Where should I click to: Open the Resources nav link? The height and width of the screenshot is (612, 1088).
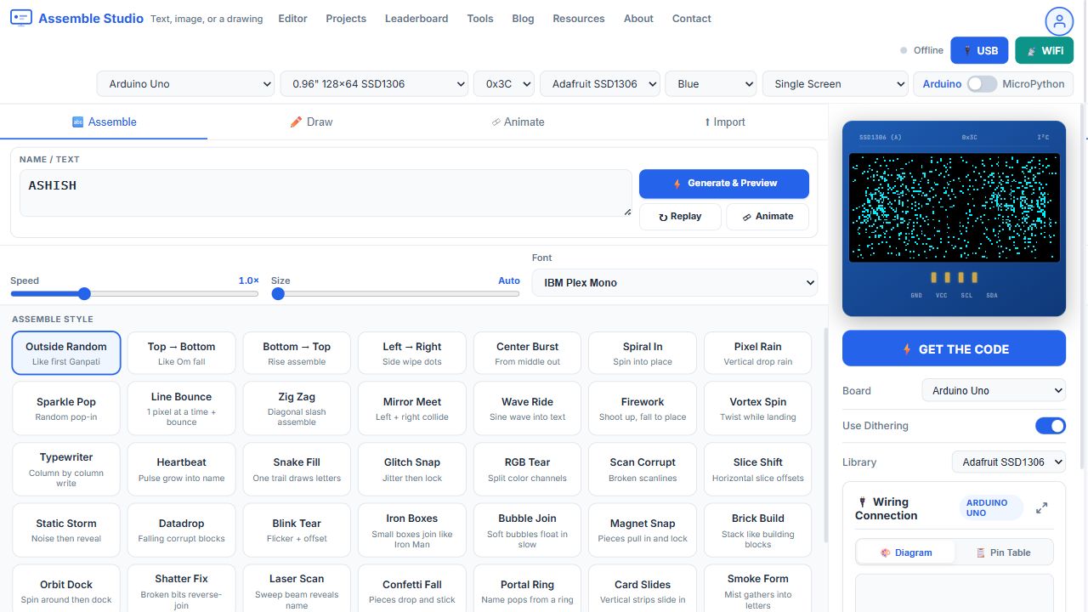click(579, 19)
